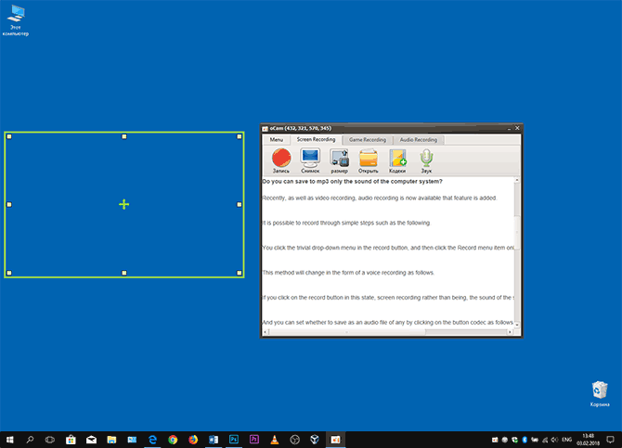
Task: Click the active oCam taskbar button
Action: coord(335,440)
